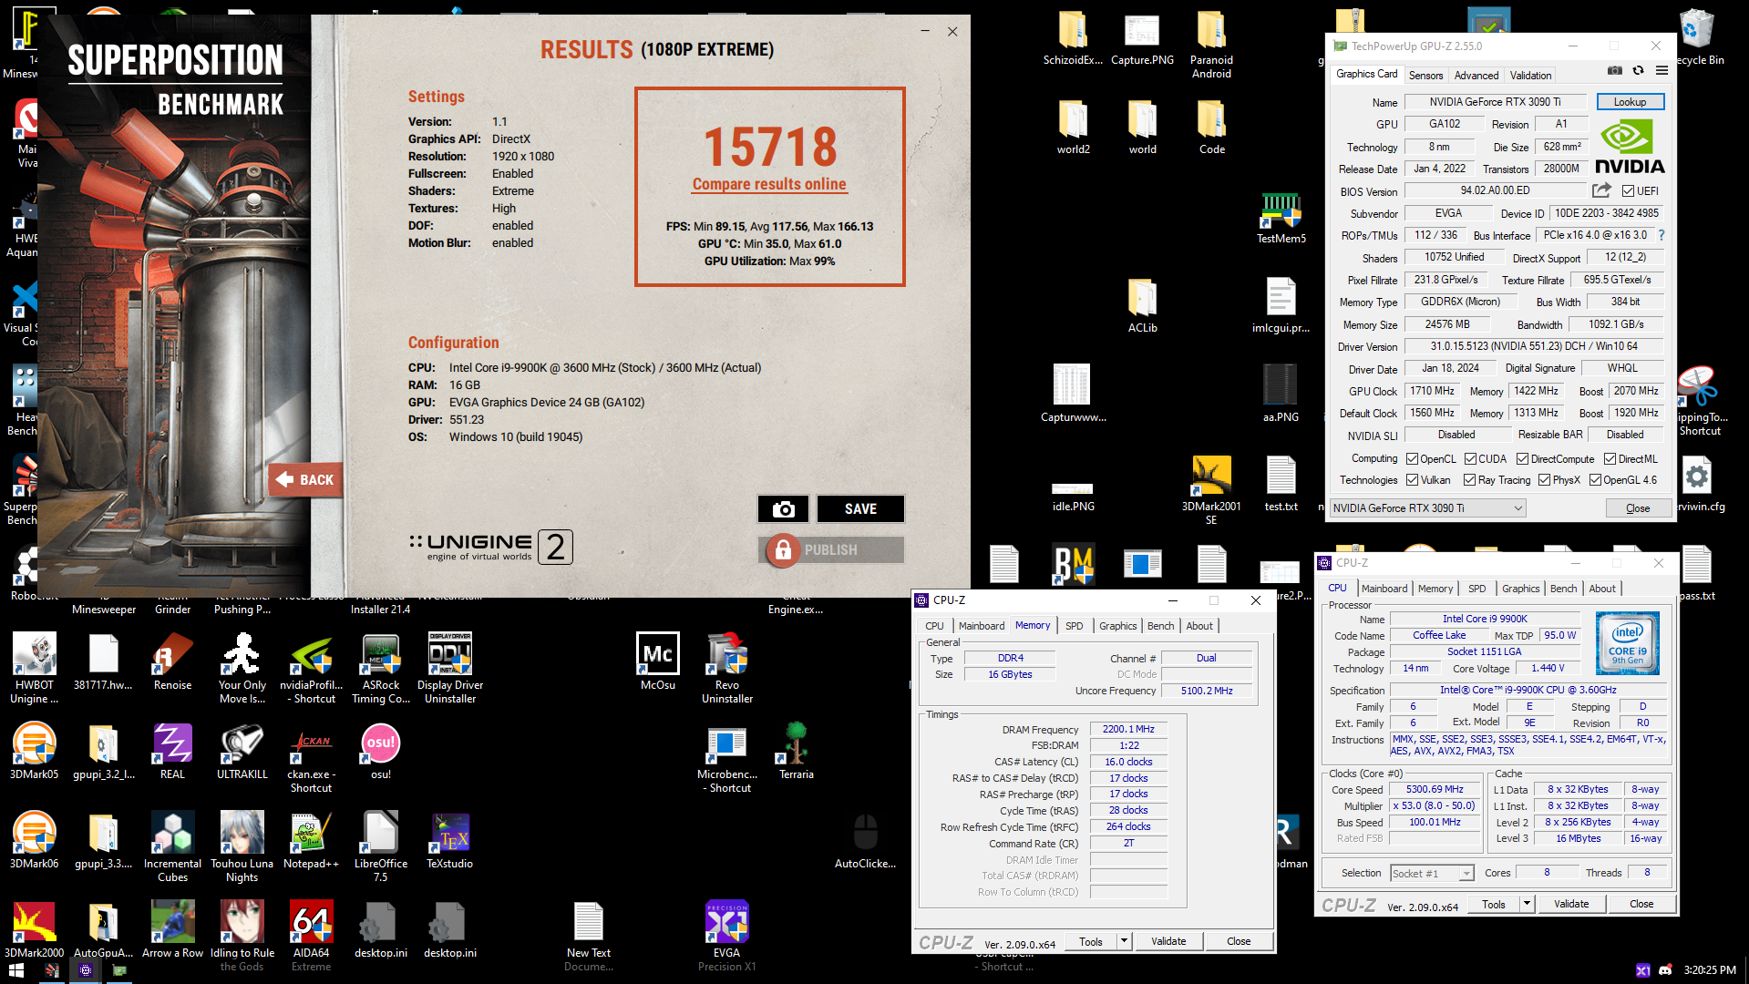The height and width of the screenshot is (984, 1749).
Task: Click GPU-Z screenshot camera icon
Action: pos(1615,70)
